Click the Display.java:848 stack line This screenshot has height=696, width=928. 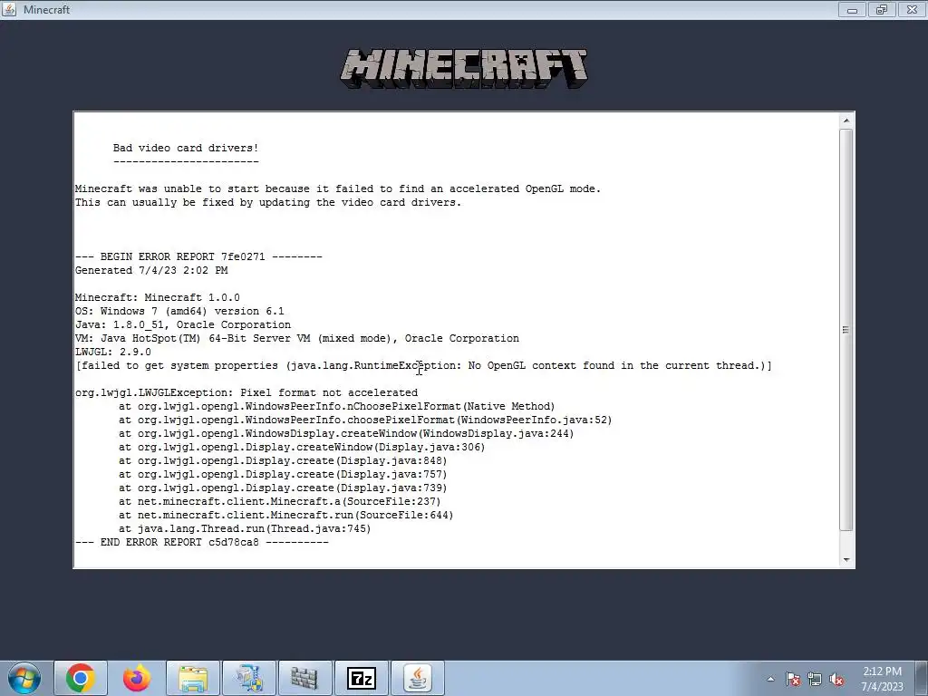[x=283, y=461]
